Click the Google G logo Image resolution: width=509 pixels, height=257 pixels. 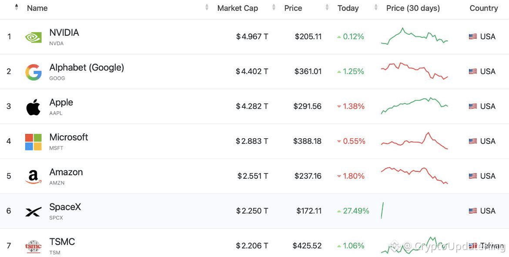click(x=33, y=72)
